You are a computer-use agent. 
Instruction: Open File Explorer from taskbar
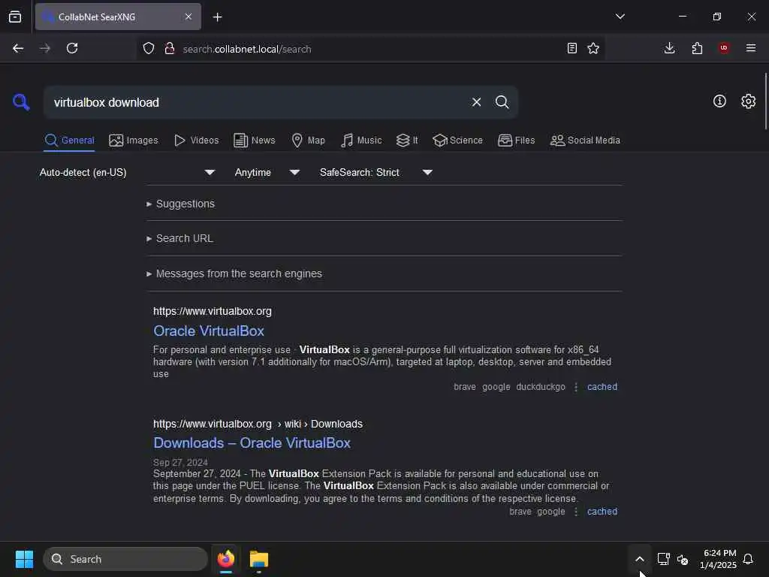[259, 559]
